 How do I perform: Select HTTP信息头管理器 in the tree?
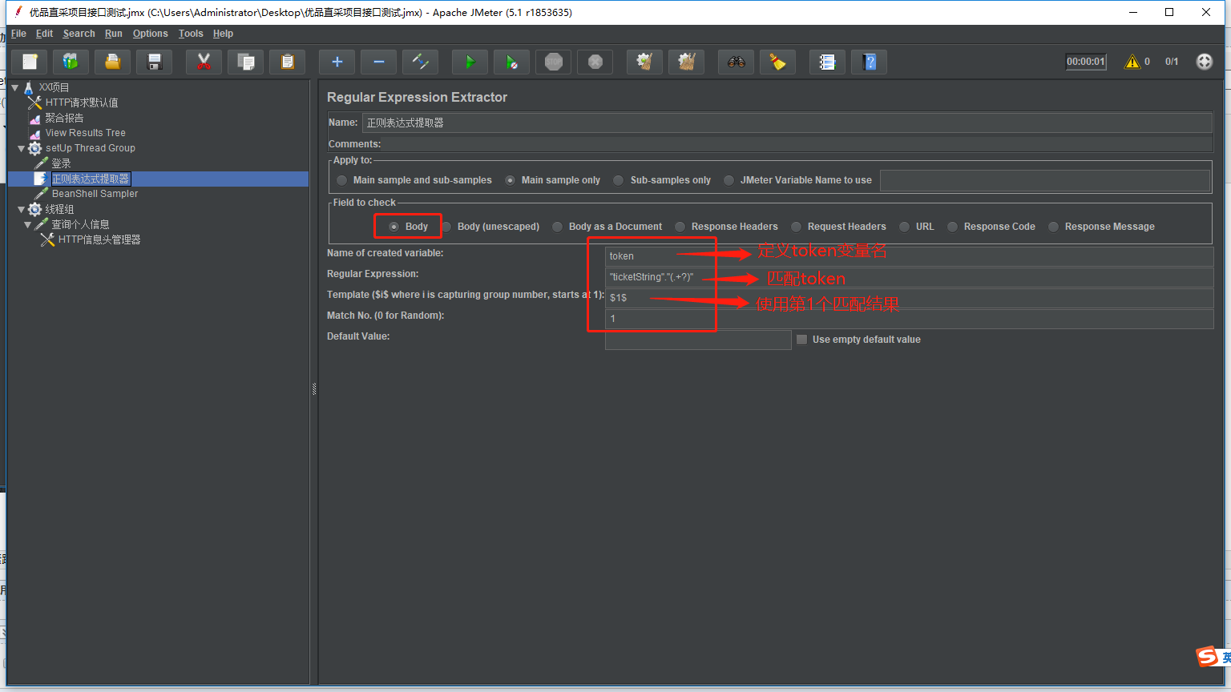pos(99,239)
